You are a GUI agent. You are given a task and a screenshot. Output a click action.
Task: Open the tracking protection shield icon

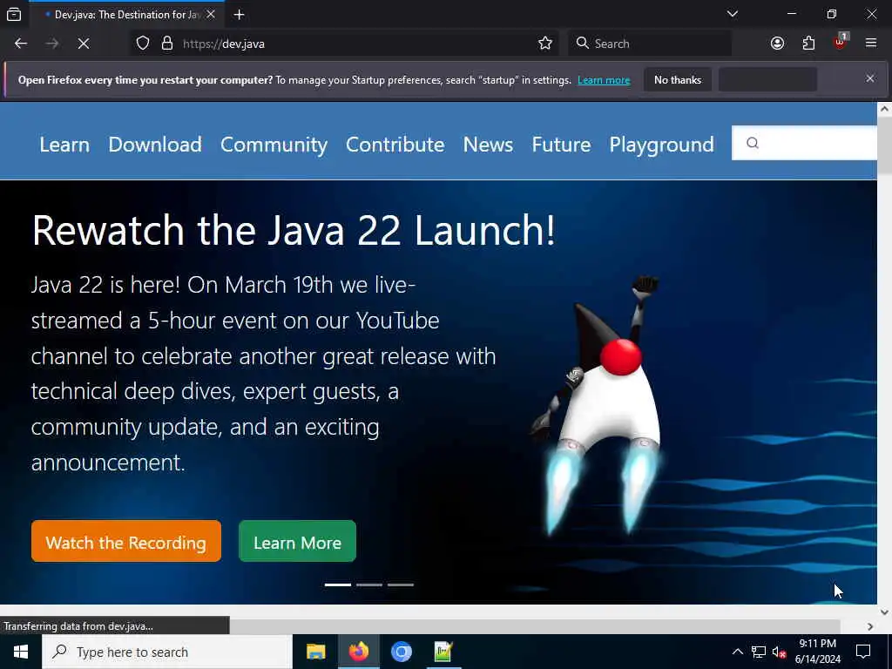click(x=143, y=44)
